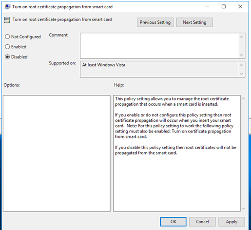
Task: Minimize the policy setting window
Action: point(207,6)
